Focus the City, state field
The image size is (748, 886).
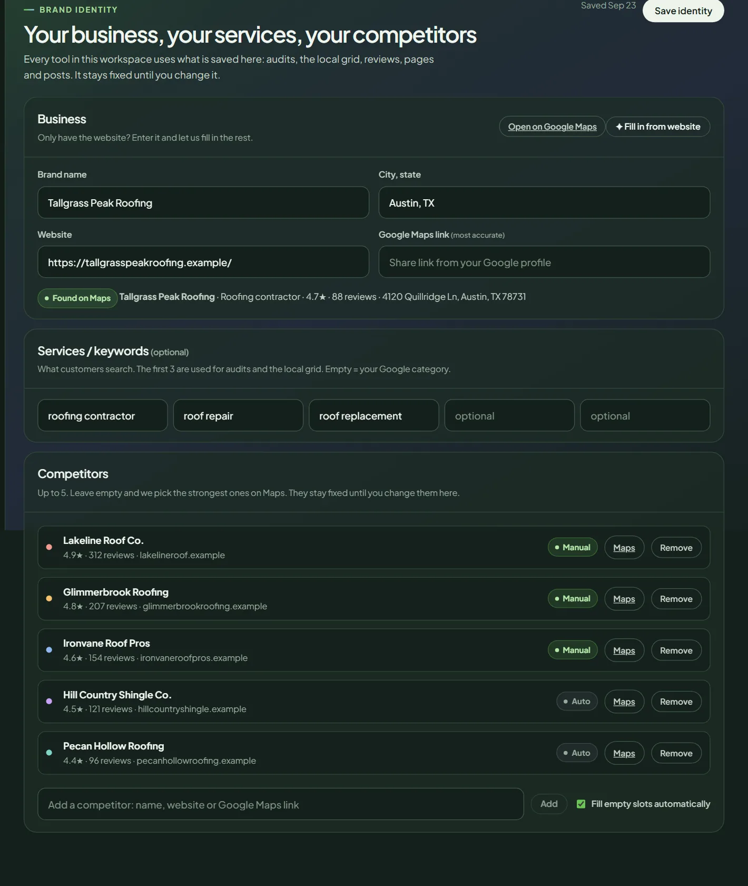tap(544, 202)
